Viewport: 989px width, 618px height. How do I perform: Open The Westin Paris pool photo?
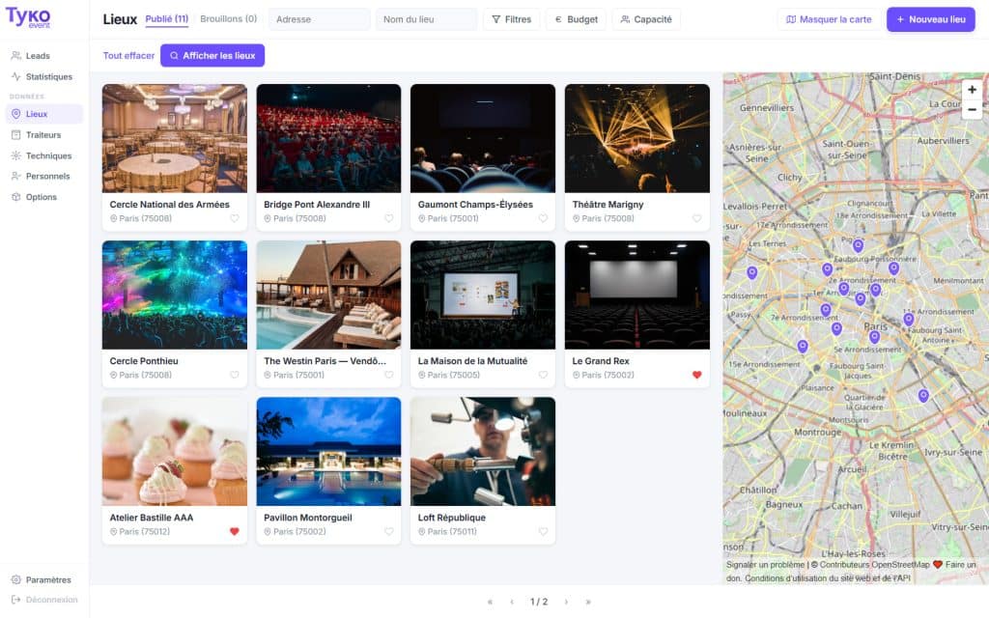click(x=328, y=295)
